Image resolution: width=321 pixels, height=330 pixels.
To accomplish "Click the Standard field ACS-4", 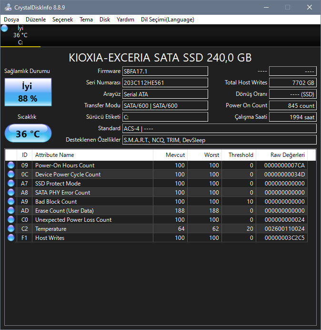I will pyautogui.click(x=220, y=128).
